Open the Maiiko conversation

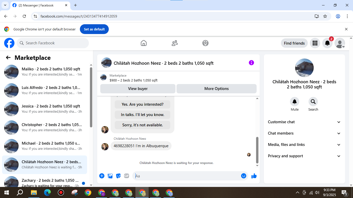(x=44, y=72)
